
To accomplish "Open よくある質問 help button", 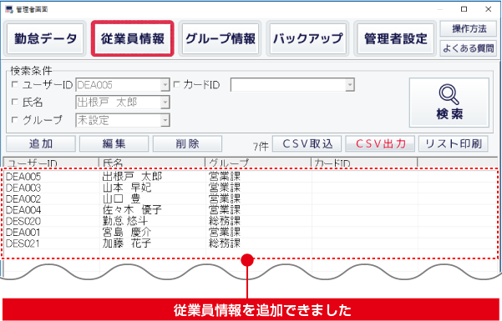I will point(469,48).
